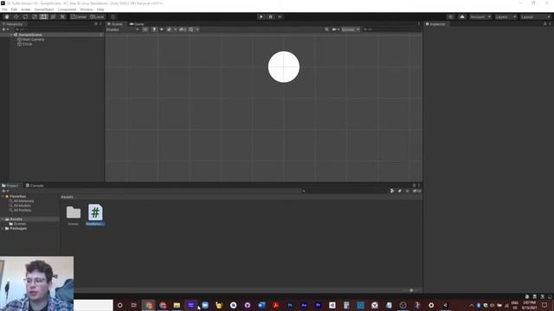The height and width of the screenshot is (311, 554).
Task: Switch to the Game tab
Action: 137,24
